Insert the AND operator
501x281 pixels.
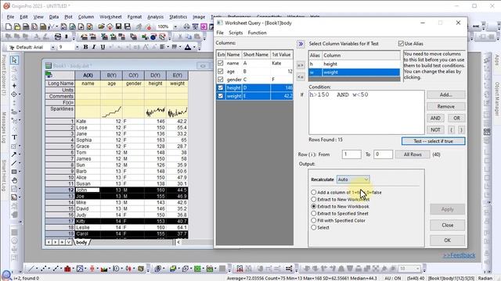point(435,118)
